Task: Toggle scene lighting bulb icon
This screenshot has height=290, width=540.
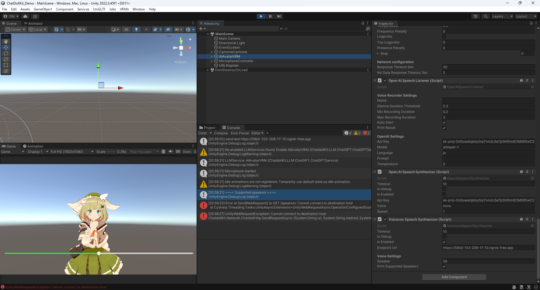Action: click(136, 30)
